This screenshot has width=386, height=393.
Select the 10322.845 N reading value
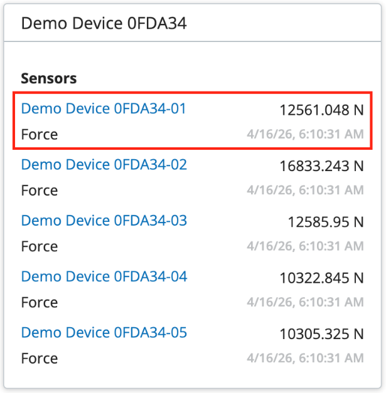click(x=321, y=278)
